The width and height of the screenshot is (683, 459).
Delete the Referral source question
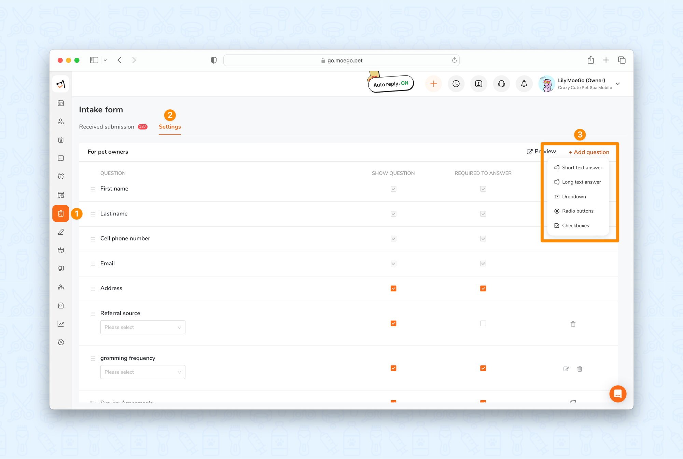click(573, 324)
